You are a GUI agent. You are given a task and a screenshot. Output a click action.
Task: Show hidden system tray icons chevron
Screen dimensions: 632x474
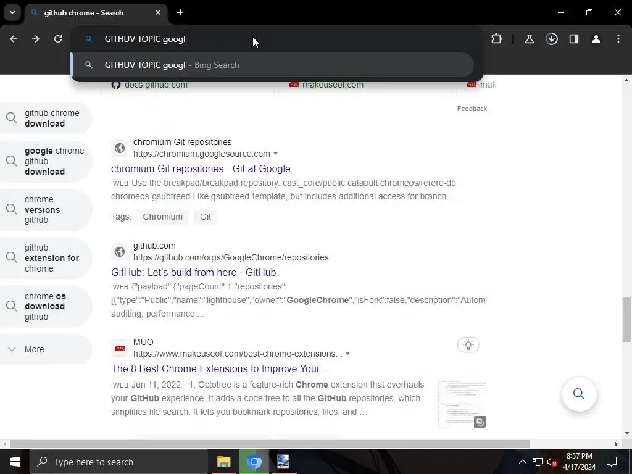pos(522,462)
